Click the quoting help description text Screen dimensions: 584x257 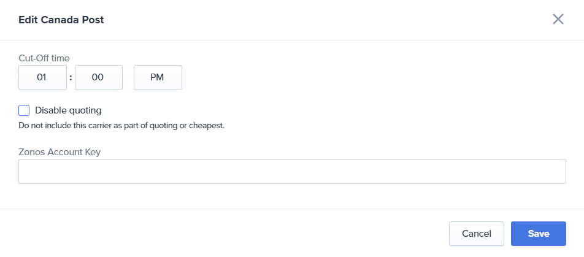pos(121,126)
